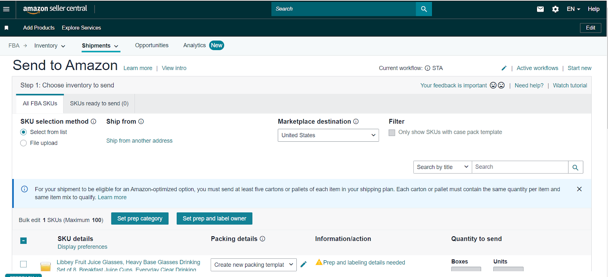Click 'Set prep category' button
Viewport: 608px width, 277px height.
140,218
